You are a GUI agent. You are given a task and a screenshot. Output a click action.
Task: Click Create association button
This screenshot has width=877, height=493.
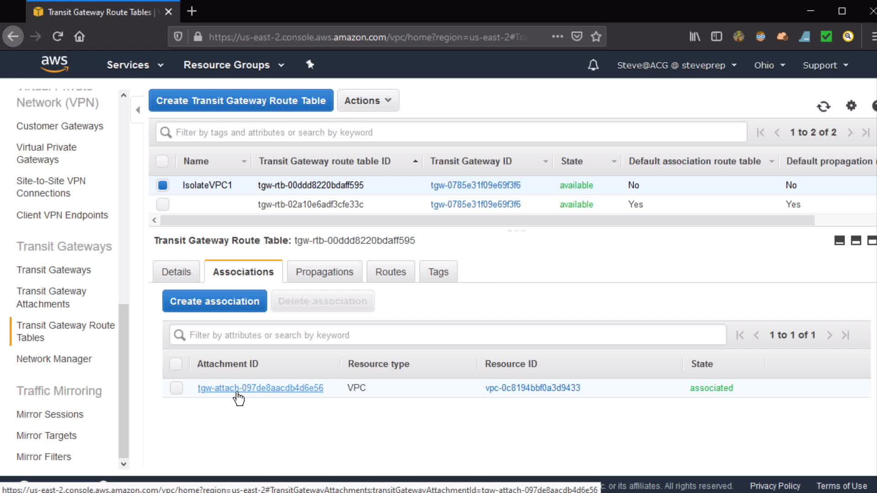coord(215,301)
